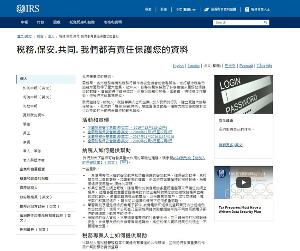
Task: Play the Tax Preparers video
Action: pyautogui.click(x=243, y=182)
